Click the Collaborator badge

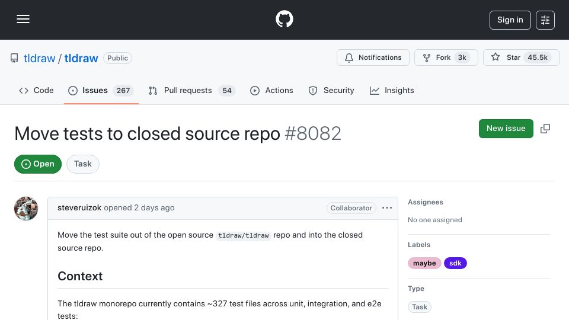coord(351,208)
